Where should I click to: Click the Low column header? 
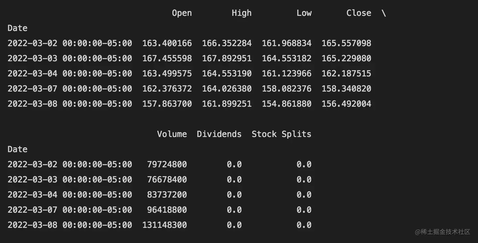304,13
